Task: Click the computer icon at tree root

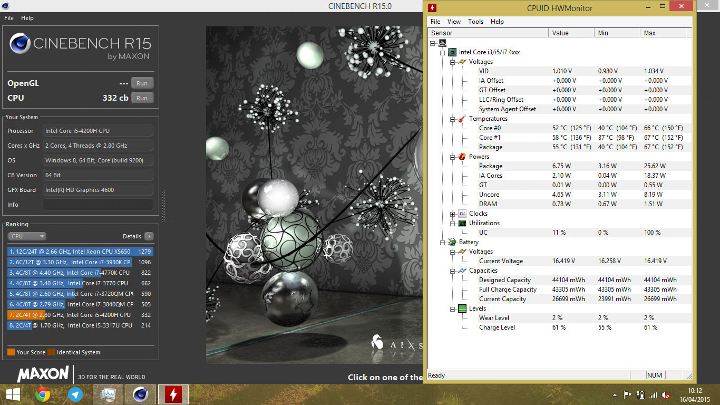Action: (x=442, y=43)
